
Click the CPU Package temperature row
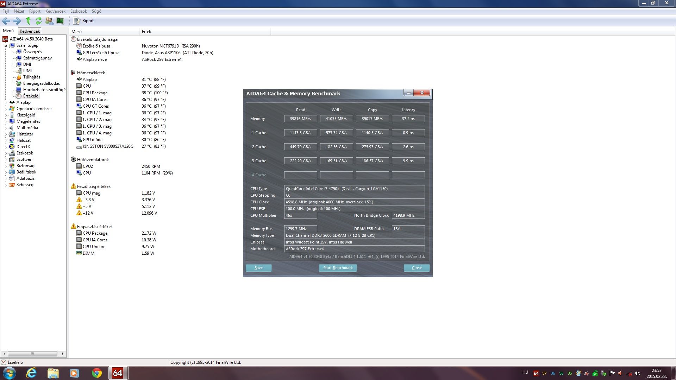122,93
